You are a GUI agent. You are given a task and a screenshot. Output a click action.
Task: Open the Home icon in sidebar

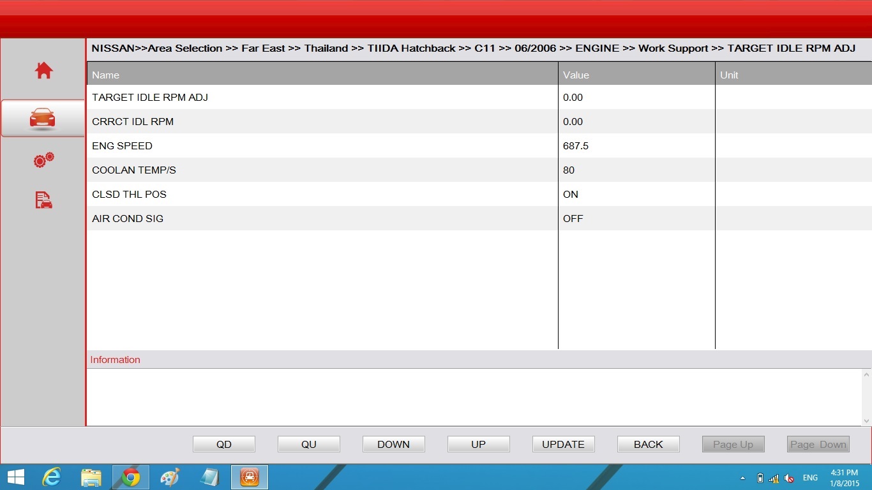(43, 70)
